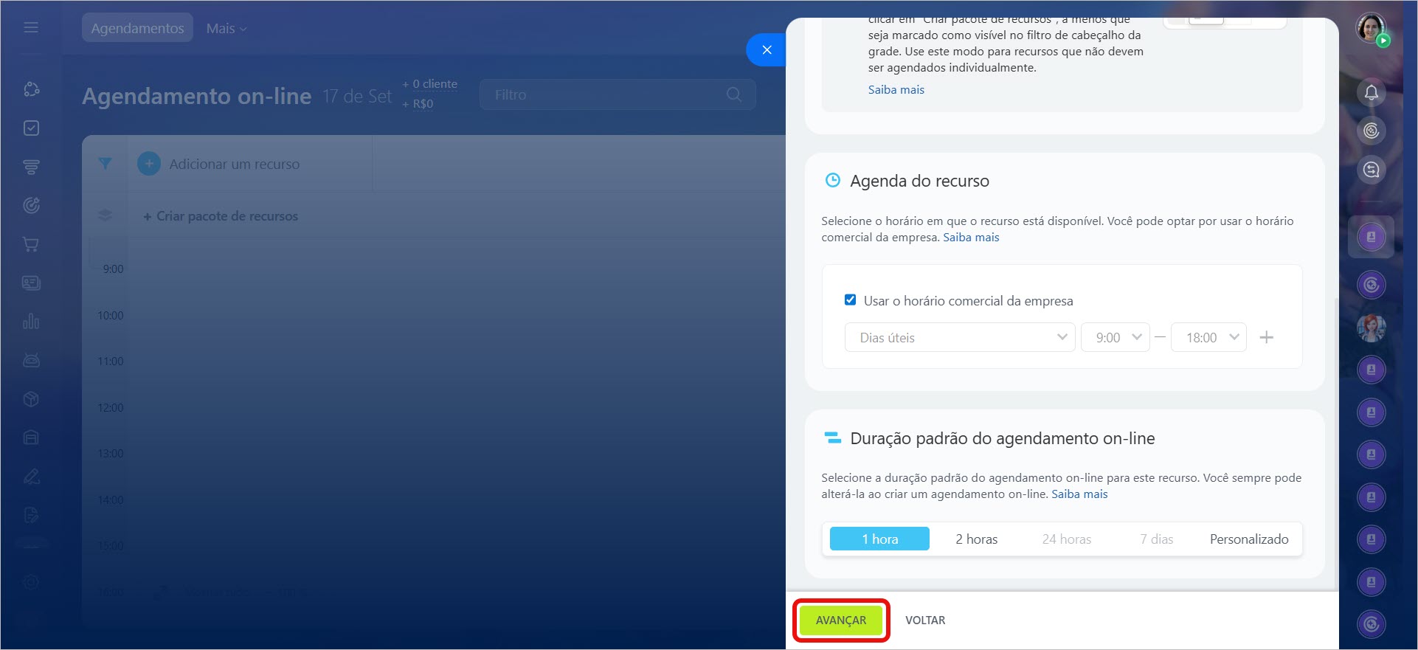Click the tasks checkmark icon in sidebar

tap(31, 128)
